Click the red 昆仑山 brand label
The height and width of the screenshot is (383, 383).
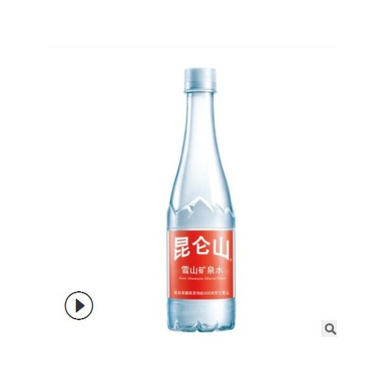click(x=201, y=264)
